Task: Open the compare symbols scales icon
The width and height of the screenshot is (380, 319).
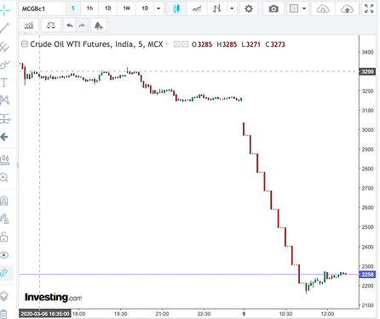Action: pyautogui.click(x=51, y=26)
